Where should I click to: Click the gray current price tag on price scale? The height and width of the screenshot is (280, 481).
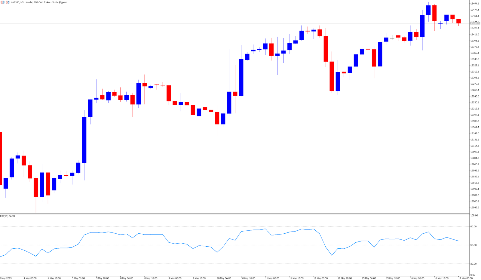pyautogui.click(x=475, y=23)
